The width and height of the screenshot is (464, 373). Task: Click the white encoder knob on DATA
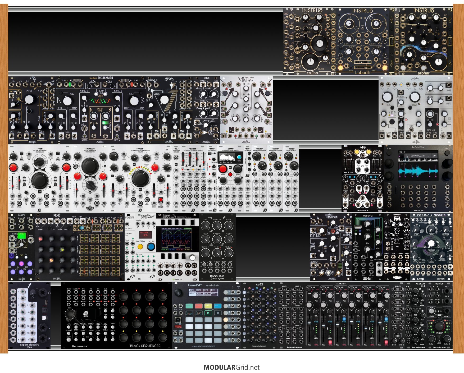[193, 258]
